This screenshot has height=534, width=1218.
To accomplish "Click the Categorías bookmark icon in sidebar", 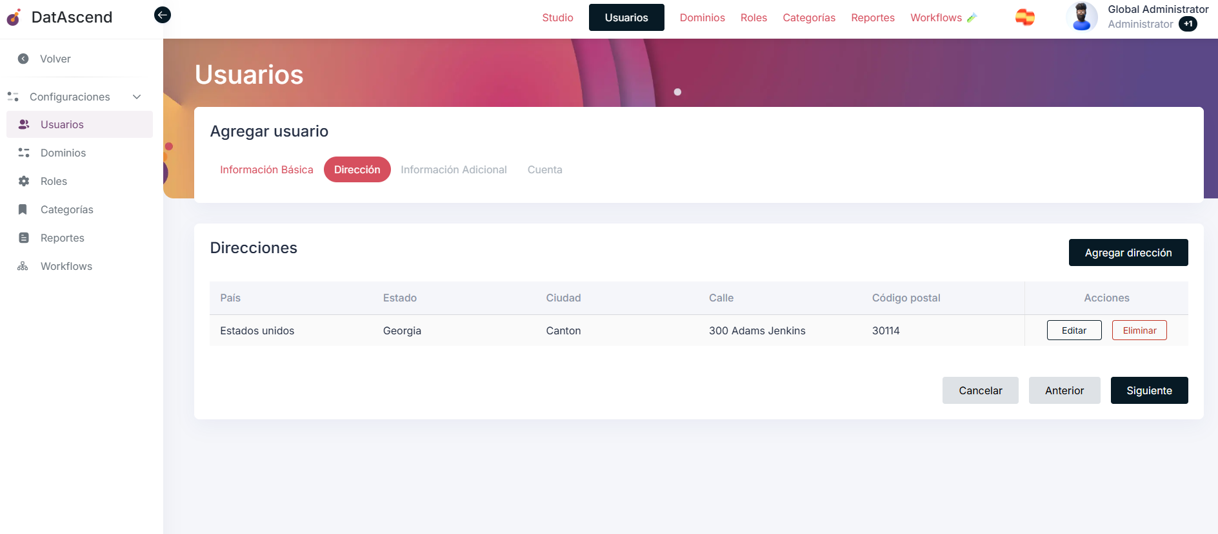I will pyautogui.click(x=23, y=209).
